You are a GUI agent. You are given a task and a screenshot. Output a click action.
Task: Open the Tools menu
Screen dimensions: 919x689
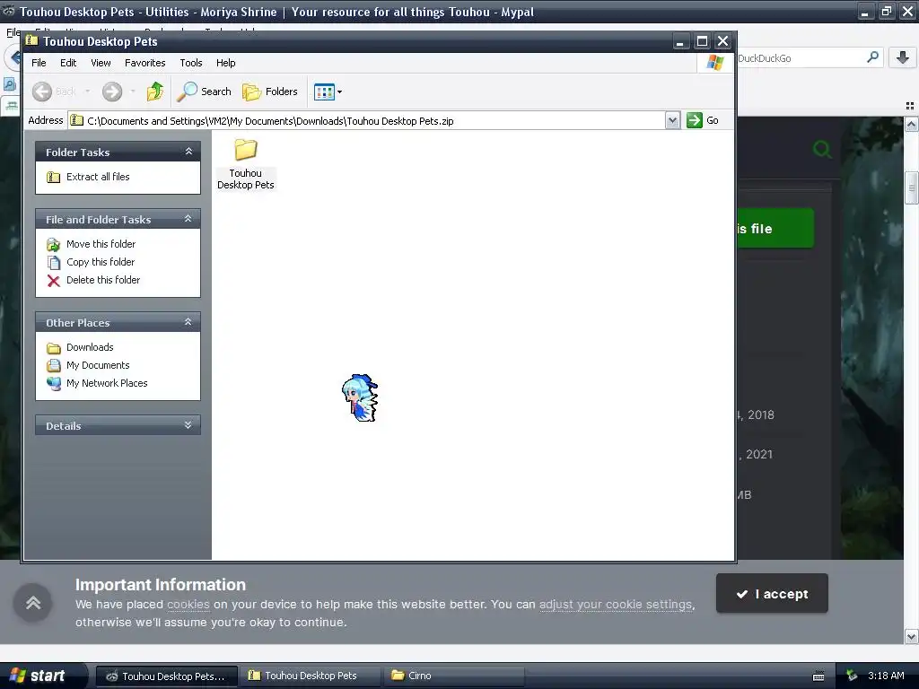tap(190, 63)
